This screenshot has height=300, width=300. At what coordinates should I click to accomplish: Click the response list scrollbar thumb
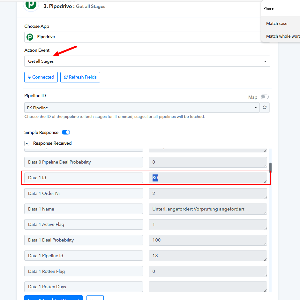[270, 168]
